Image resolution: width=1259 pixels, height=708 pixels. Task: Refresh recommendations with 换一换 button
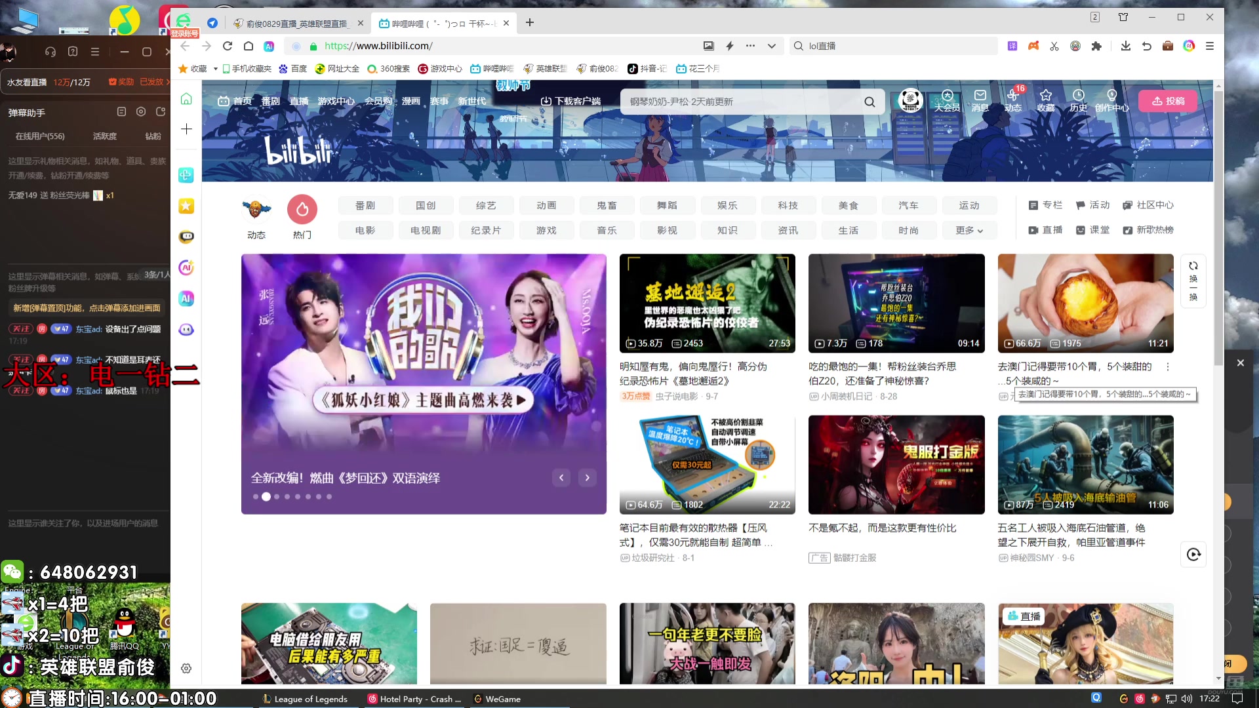point(1193,281)
